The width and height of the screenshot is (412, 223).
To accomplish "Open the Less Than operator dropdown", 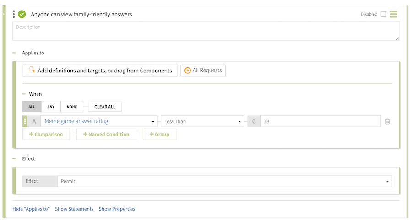I will pyautogui.click(x=202, y=121).
